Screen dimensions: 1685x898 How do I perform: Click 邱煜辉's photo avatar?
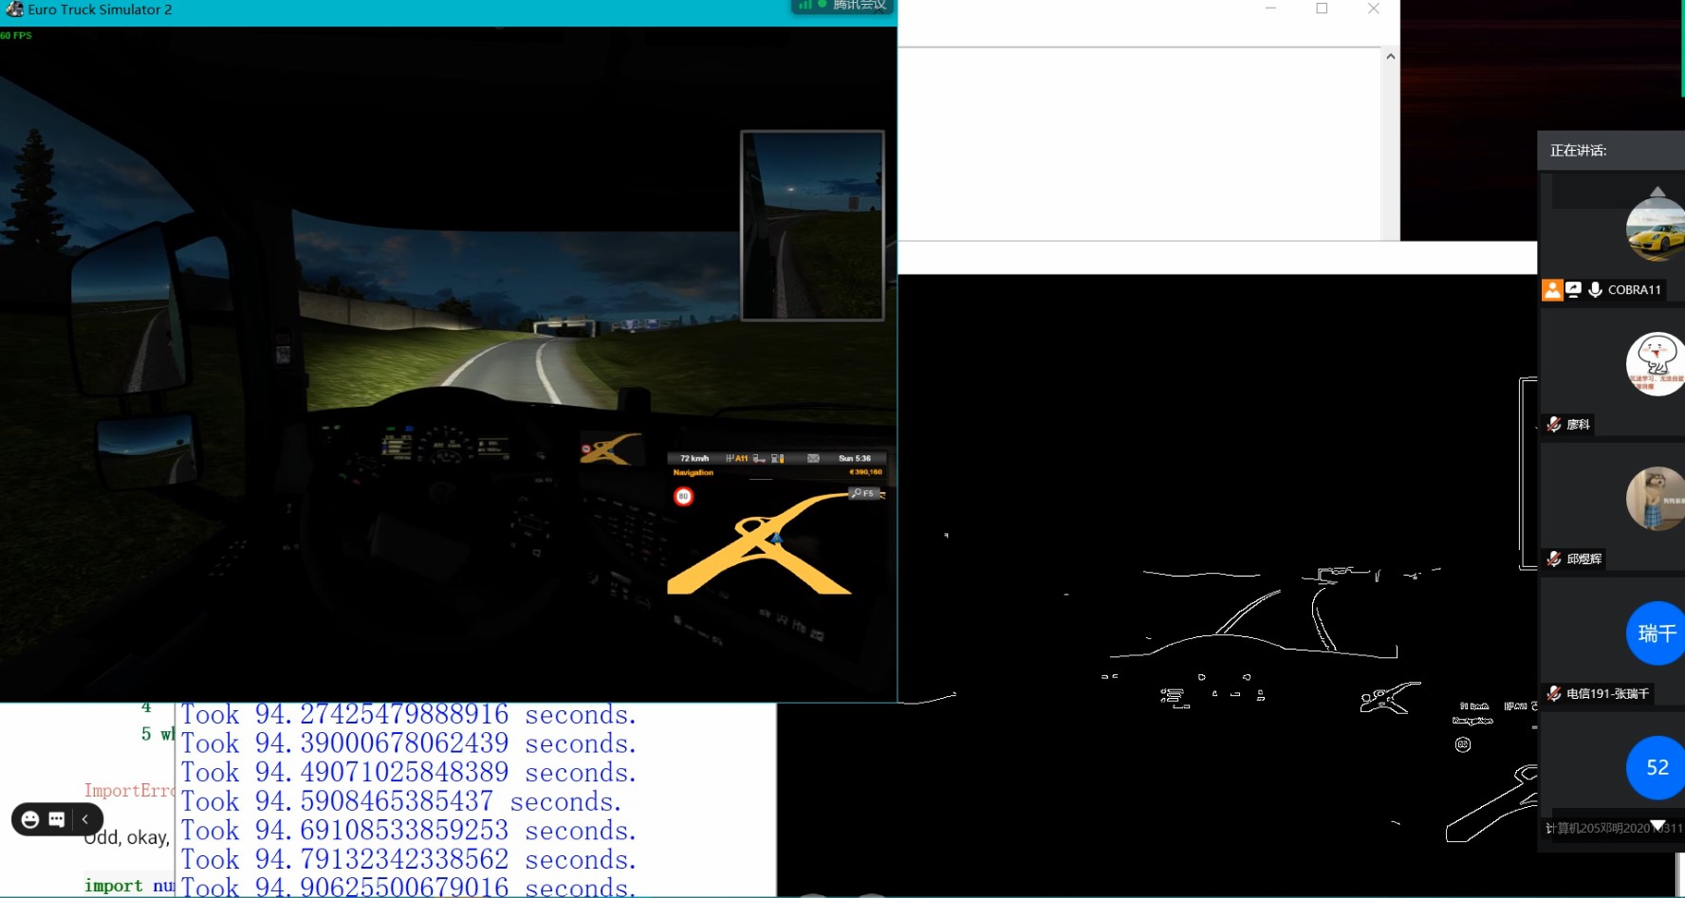1656,498
